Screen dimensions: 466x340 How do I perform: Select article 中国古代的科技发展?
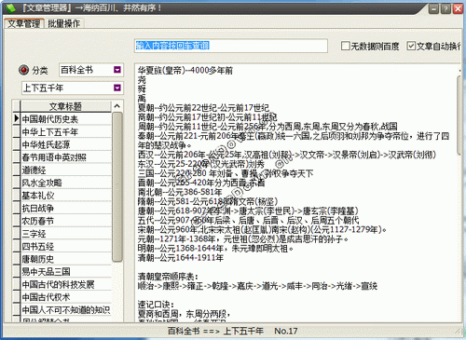click(x=65, y=284)
